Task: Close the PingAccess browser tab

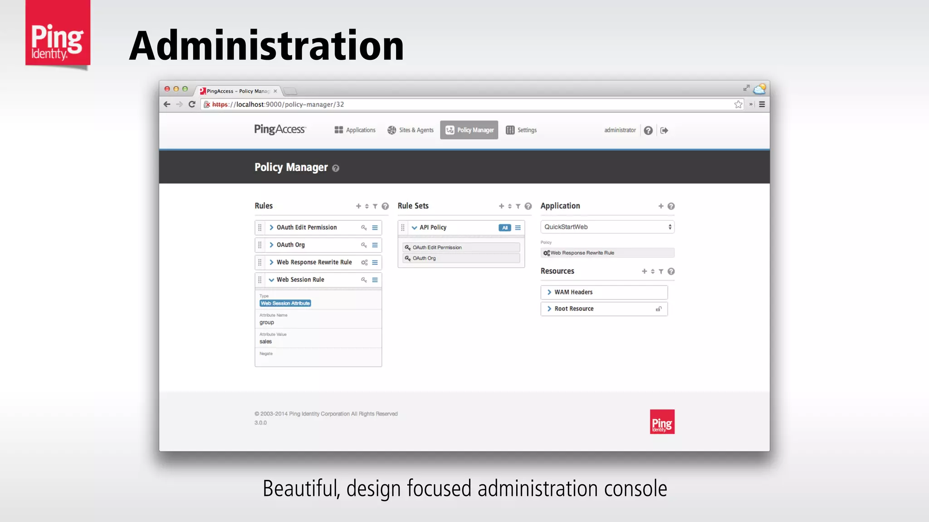Action: tap(275, 91)
